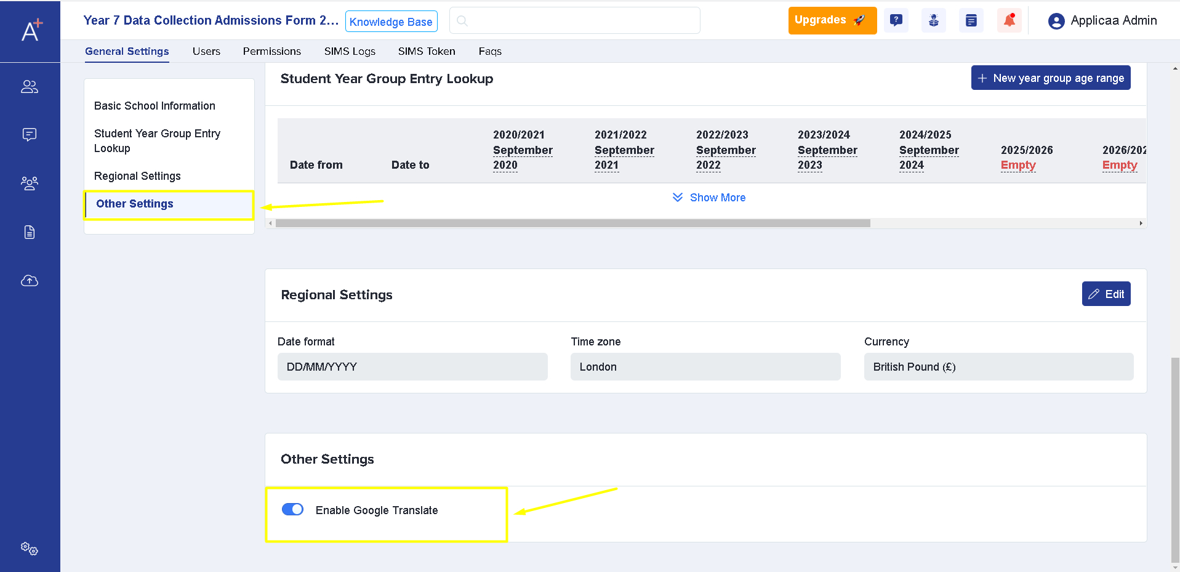The height and width of the screenshot is (572, 1180).
Task: Open the cloud upload sidebar icon
Action: (30, 281)
